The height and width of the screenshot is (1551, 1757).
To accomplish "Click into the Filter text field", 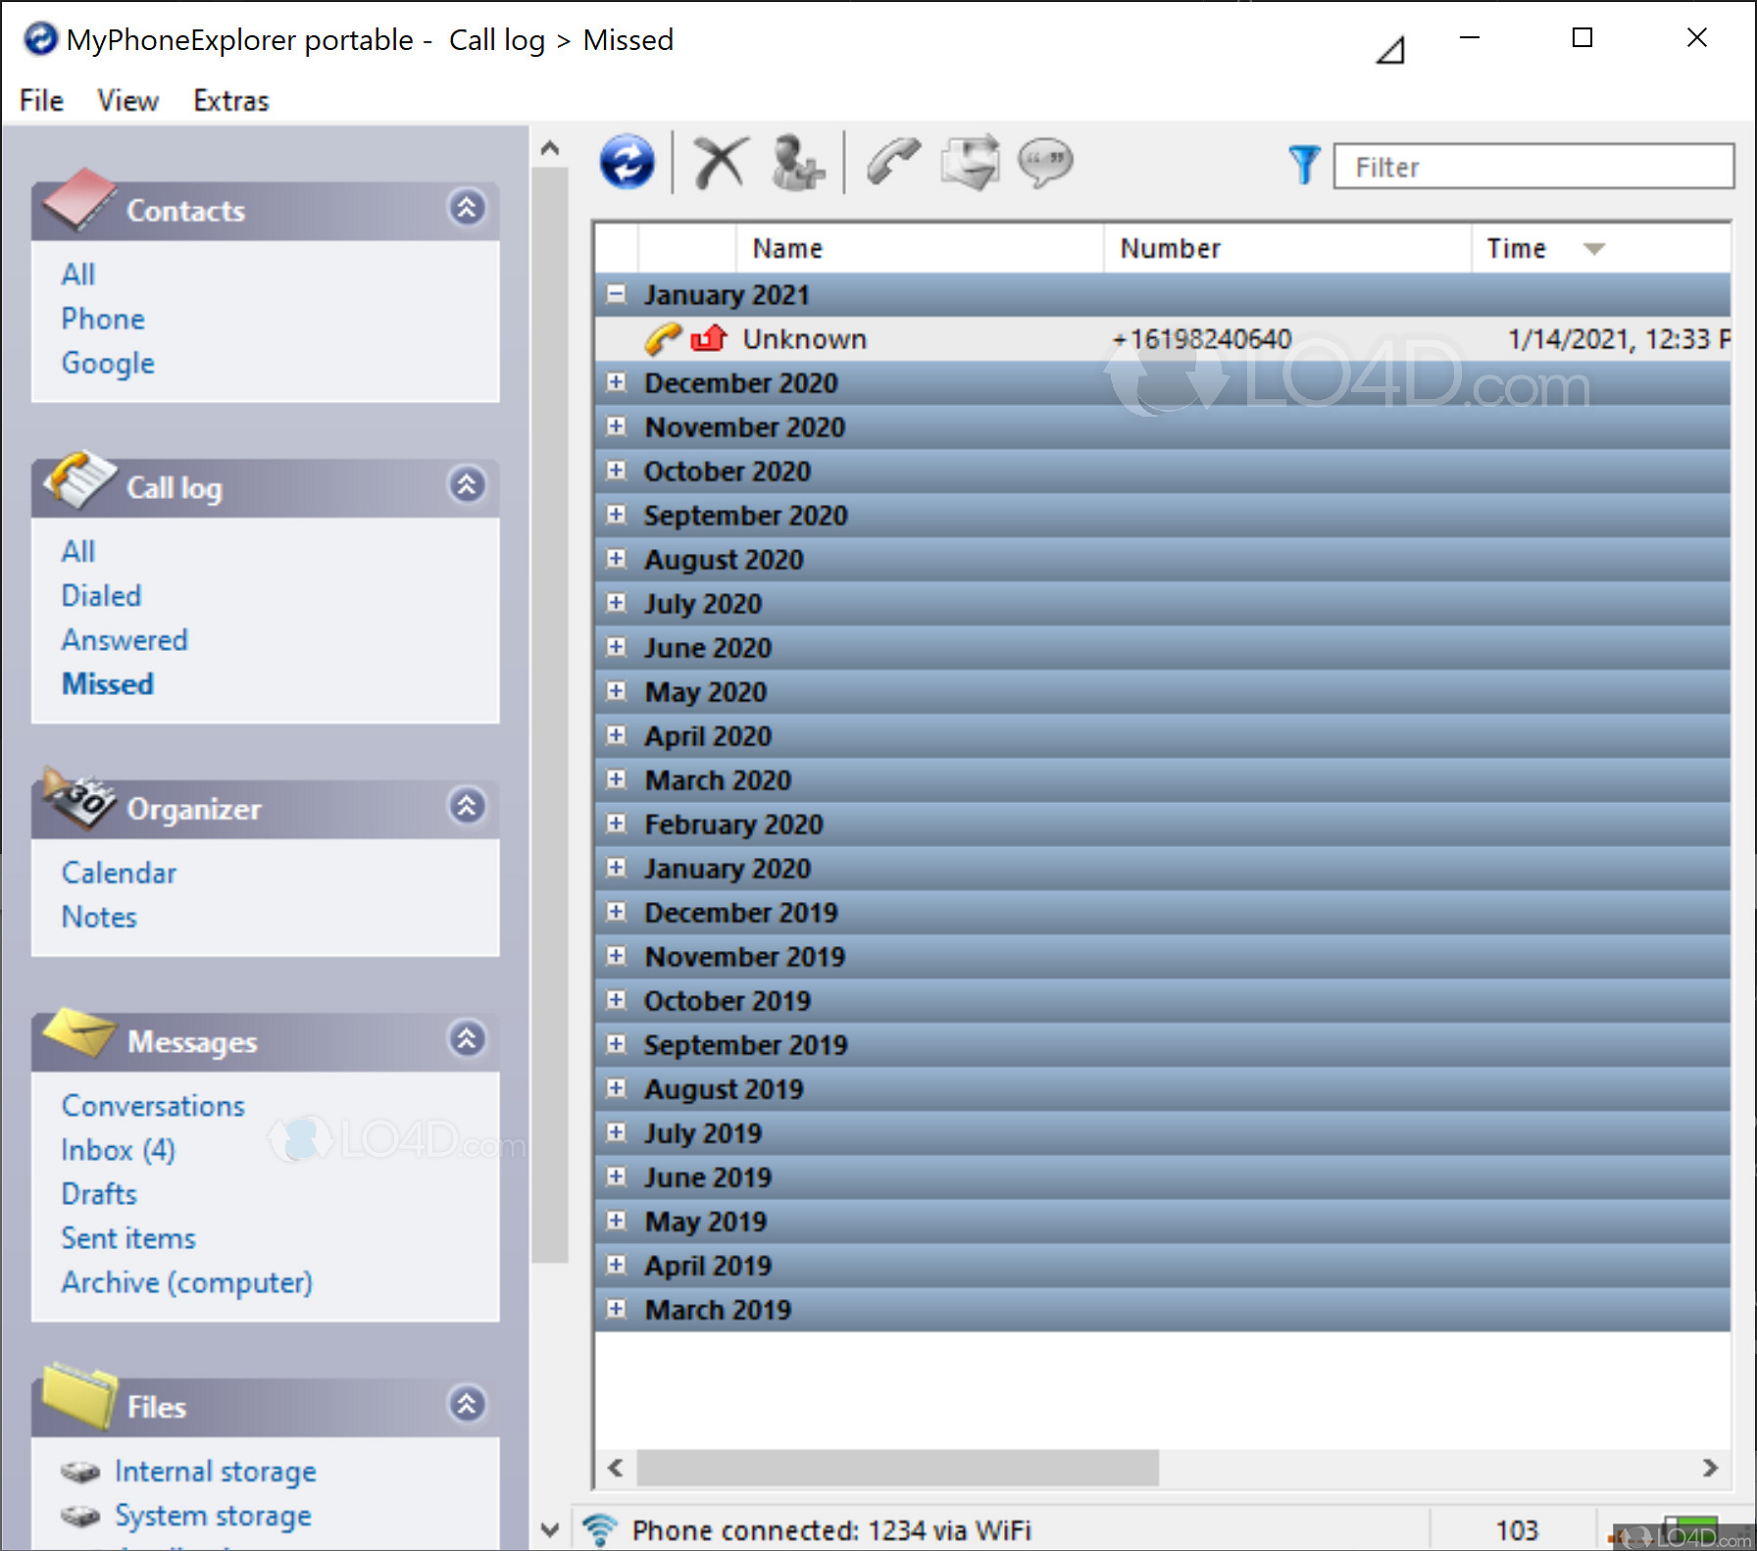I will [1532, 166].
